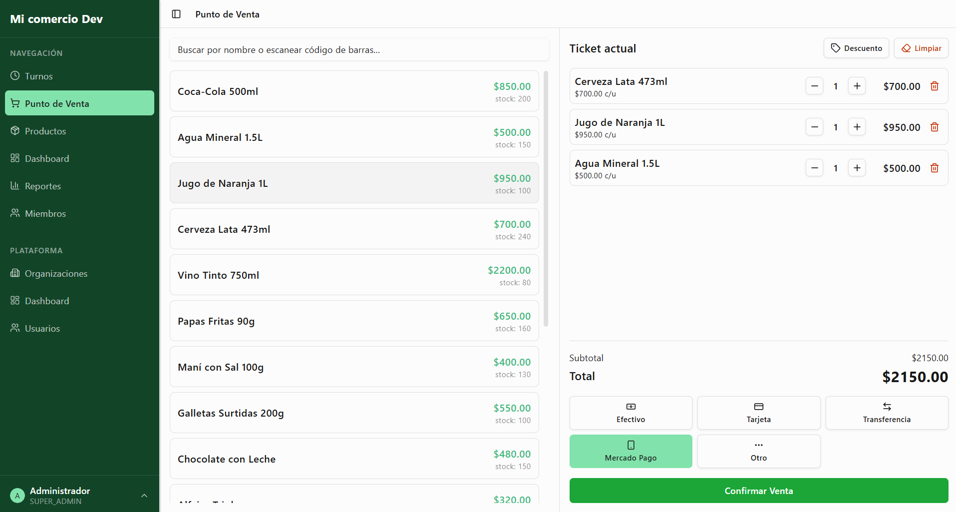Click the product list scrollbar
This screenshot has width=956, height=512.
click(x=546, y=199)
